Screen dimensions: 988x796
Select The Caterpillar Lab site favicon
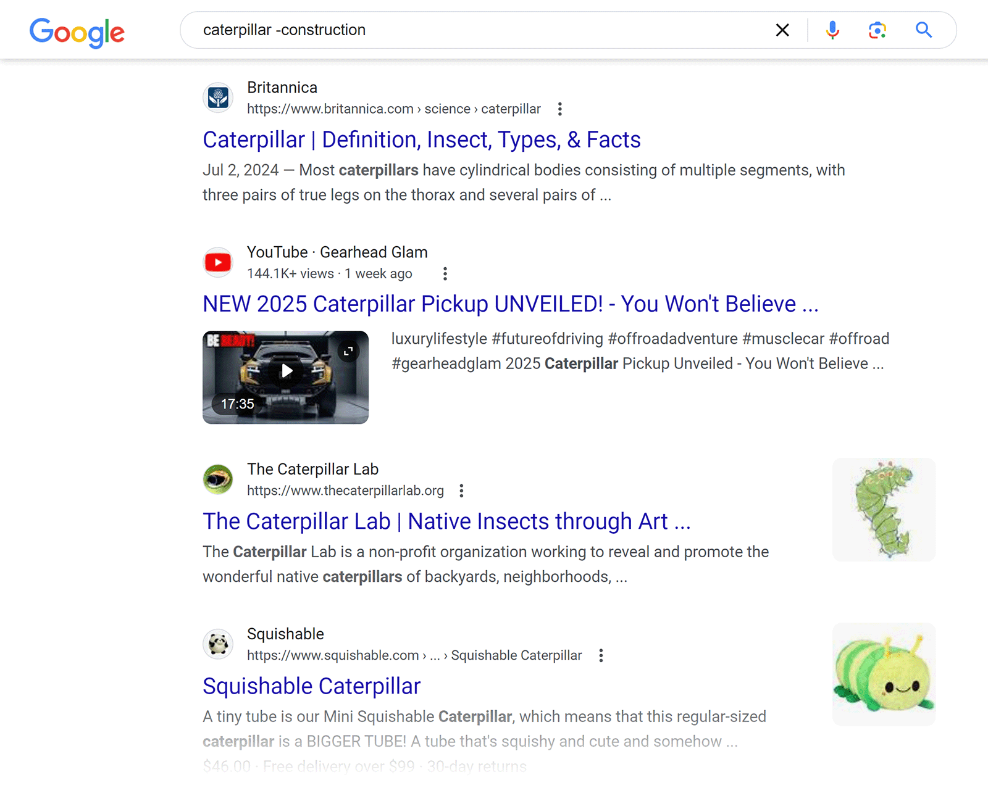217,479
